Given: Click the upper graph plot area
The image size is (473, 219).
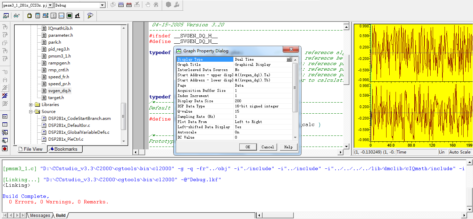Looking at the screenshot, I should click(421, 53).
